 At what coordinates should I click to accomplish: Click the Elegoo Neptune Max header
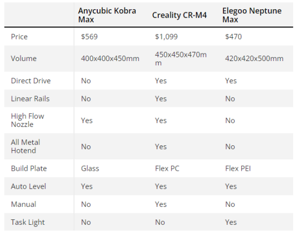point(252,15)
